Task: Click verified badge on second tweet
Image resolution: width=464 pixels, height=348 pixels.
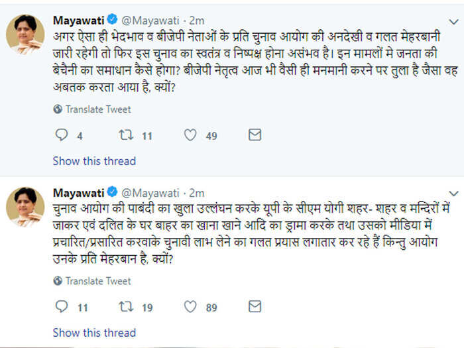Action: click(112, 192)
